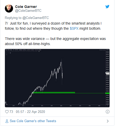The height and width of the screenshot is (127, 115).
Task: Click the S&P 500 Index symbol title
Action: pos(9,50)
